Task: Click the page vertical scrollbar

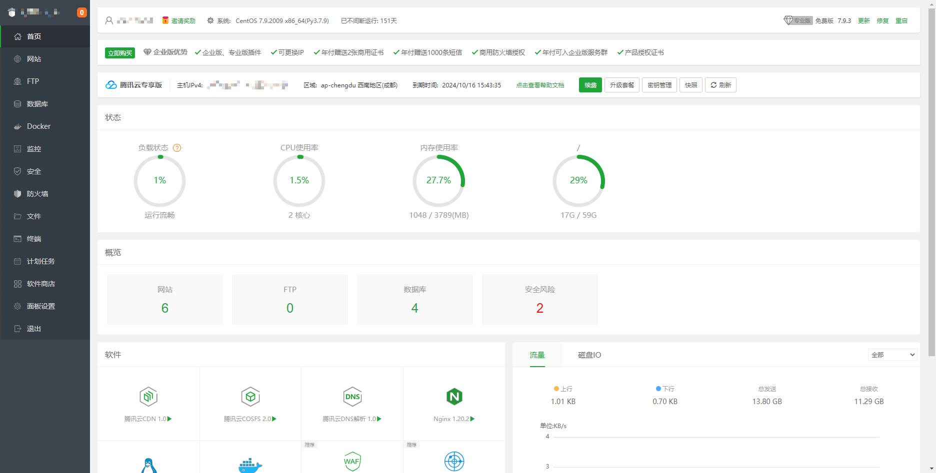Action: tap(931, 182)
